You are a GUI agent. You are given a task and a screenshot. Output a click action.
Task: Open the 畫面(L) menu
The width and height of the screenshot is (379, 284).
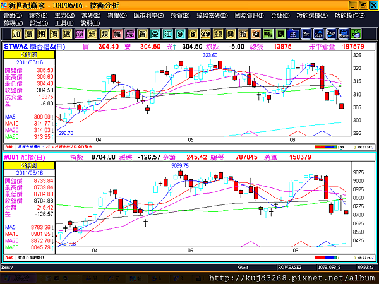(x=13, y=16)
